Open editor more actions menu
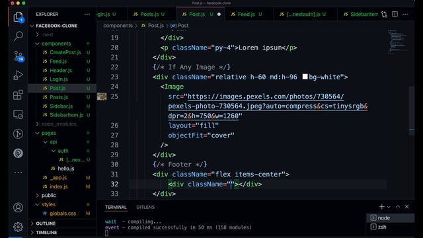This screenshot has height=238, width=423. 405,14
